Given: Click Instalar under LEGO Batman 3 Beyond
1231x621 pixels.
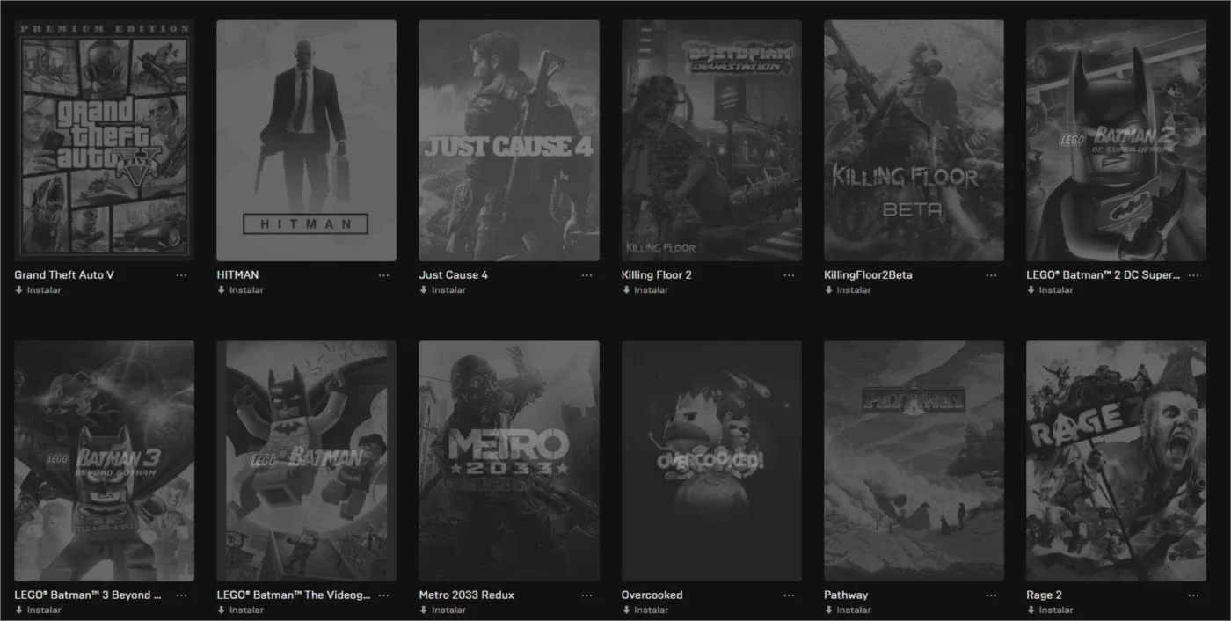Looking at the screenshot, I should 38,610.
